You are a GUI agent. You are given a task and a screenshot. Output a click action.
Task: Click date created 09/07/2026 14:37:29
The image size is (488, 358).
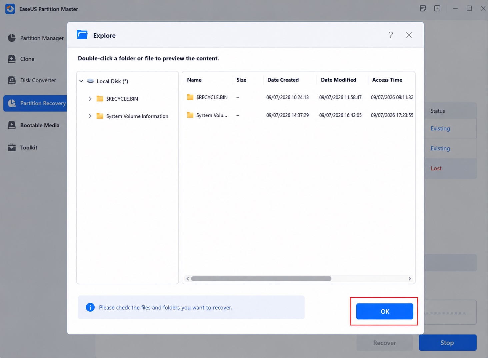pyautogui.click(x=287, y=115)
